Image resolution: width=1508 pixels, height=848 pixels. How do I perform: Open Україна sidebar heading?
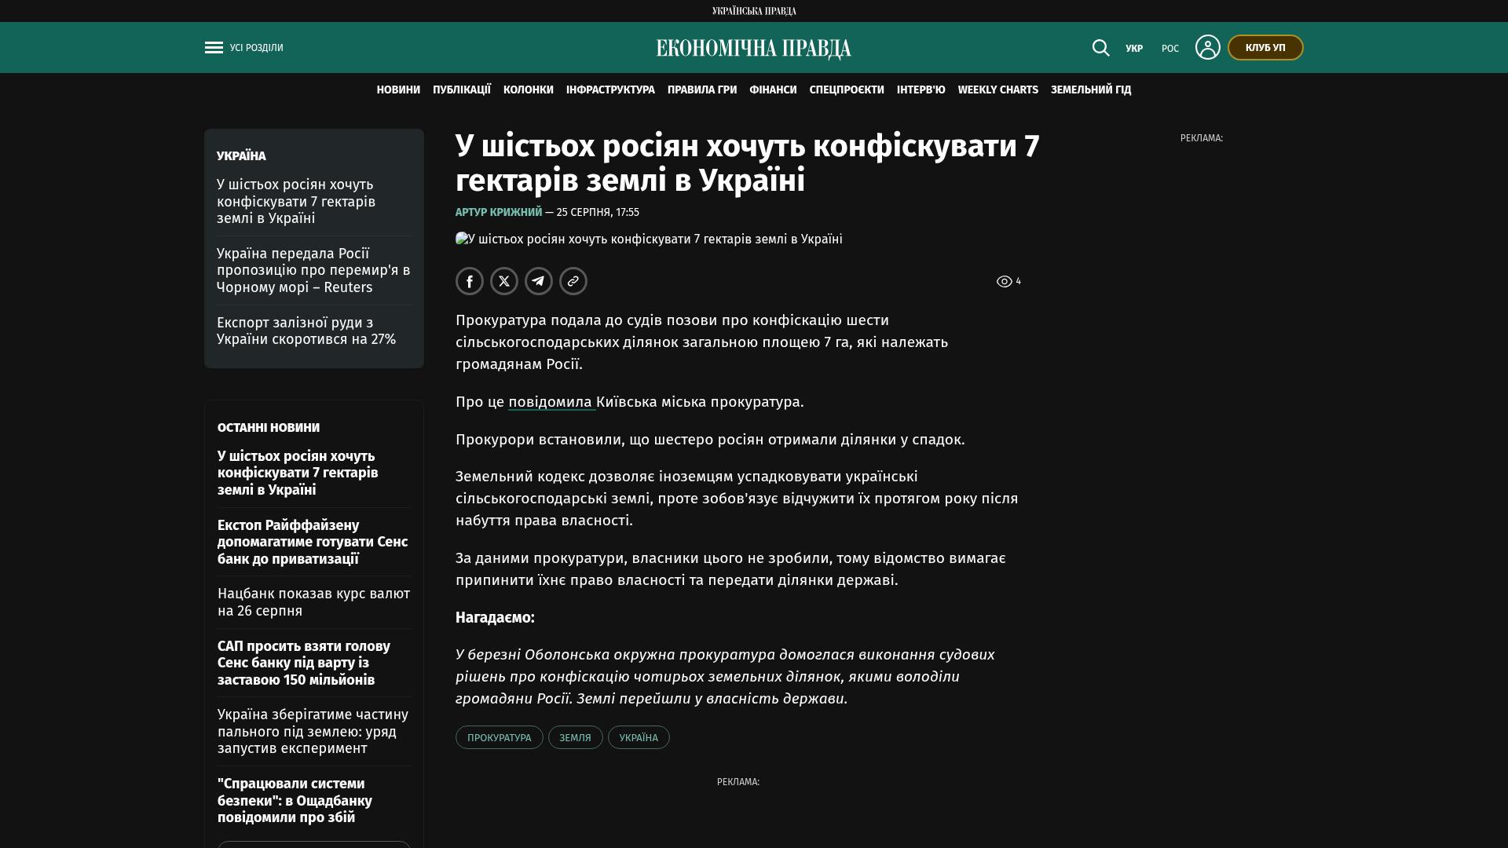click(x=241, y=156)
